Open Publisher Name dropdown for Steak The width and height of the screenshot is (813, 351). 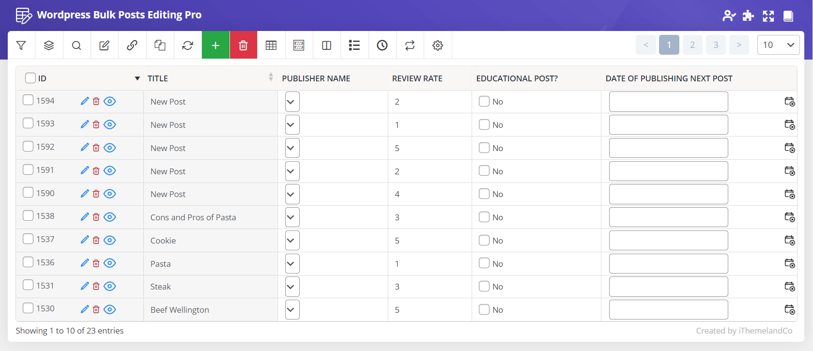pos(292,287)
